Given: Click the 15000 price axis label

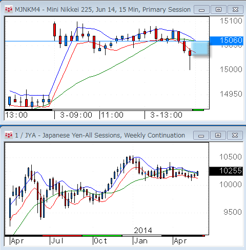Looking at the screenshot, I should click(x=231, y=70).
